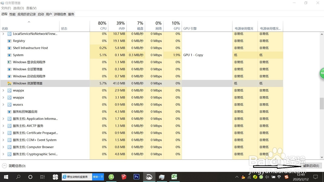324x182 pixels.
Task: Click the Windows 资源管理器 folder icon
Action: (x=9, y=83)
